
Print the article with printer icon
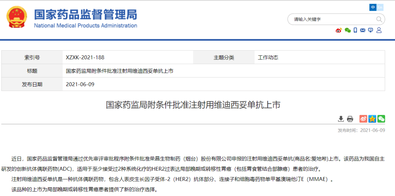click(x=350, y=119)
